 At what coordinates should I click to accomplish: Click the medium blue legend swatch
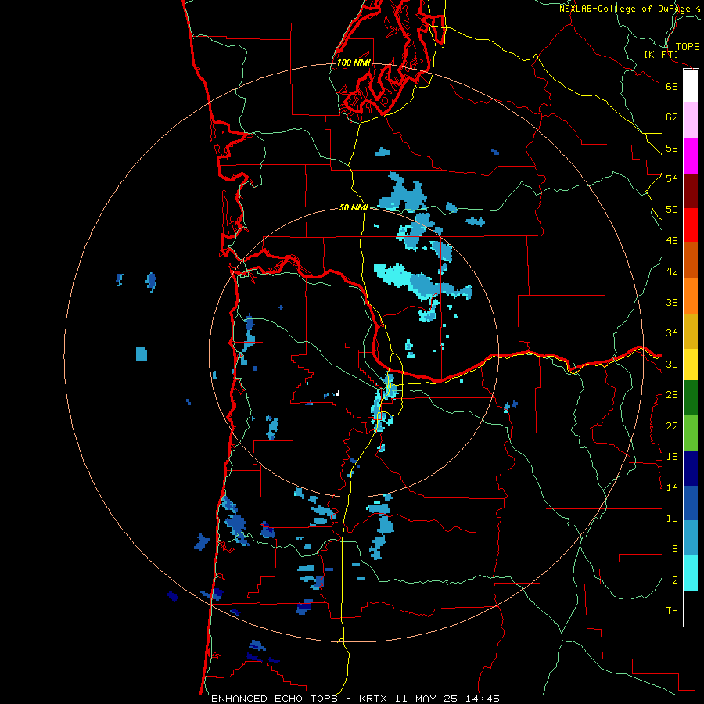pos(691,503)
